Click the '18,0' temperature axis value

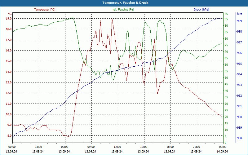[9, 29]
